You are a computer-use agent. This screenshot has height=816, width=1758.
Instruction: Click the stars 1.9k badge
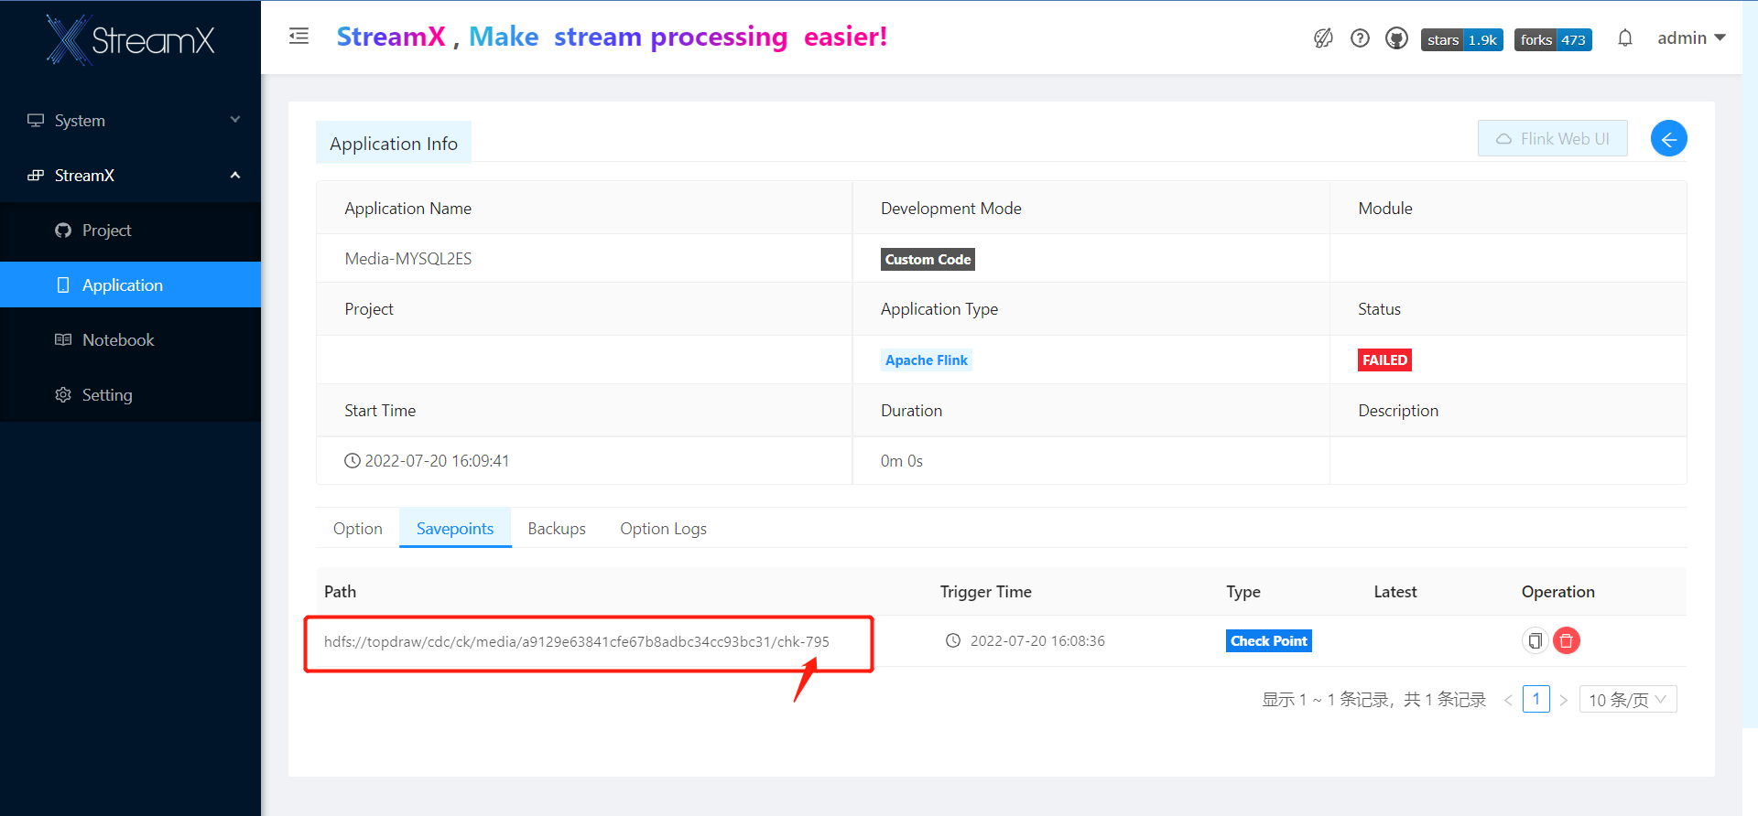1461,39
